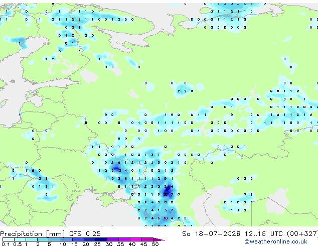The width and height of the screenshot is (318, 246).
Task: Pick the 0.5–1 mm legend swatch
Action: pos(20,239)
